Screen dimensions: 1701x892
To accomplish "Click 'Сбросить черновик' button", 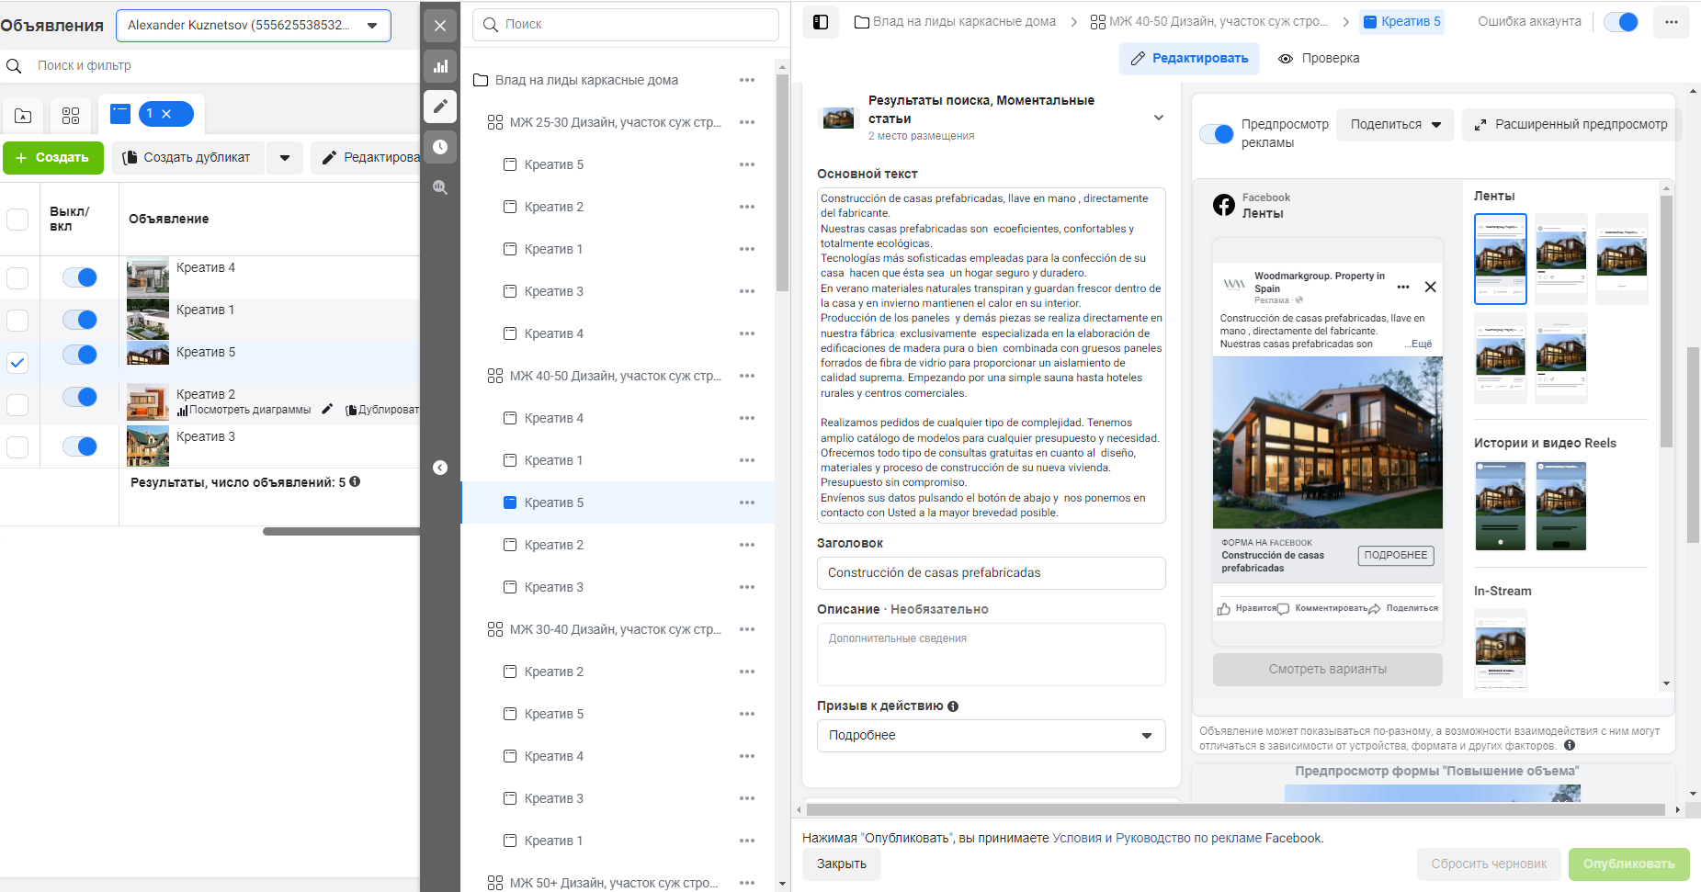I will [1489, 864].
